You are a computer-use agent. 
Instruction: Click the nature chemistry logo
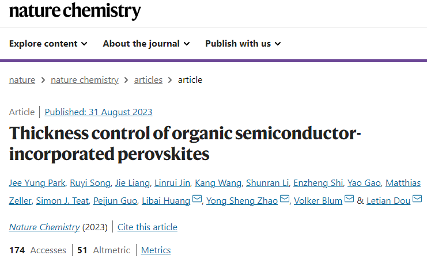point(75,11)
